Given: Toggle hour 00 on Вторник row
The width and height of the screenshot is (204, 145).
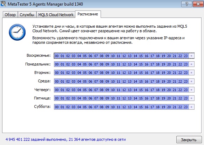Looking at the screenshot, I should click(x=57, y=73).
